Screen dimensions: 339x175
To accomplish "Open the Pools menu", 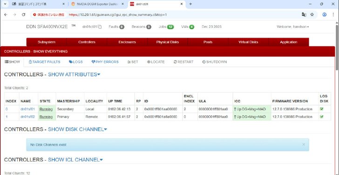I will (208, 42).
